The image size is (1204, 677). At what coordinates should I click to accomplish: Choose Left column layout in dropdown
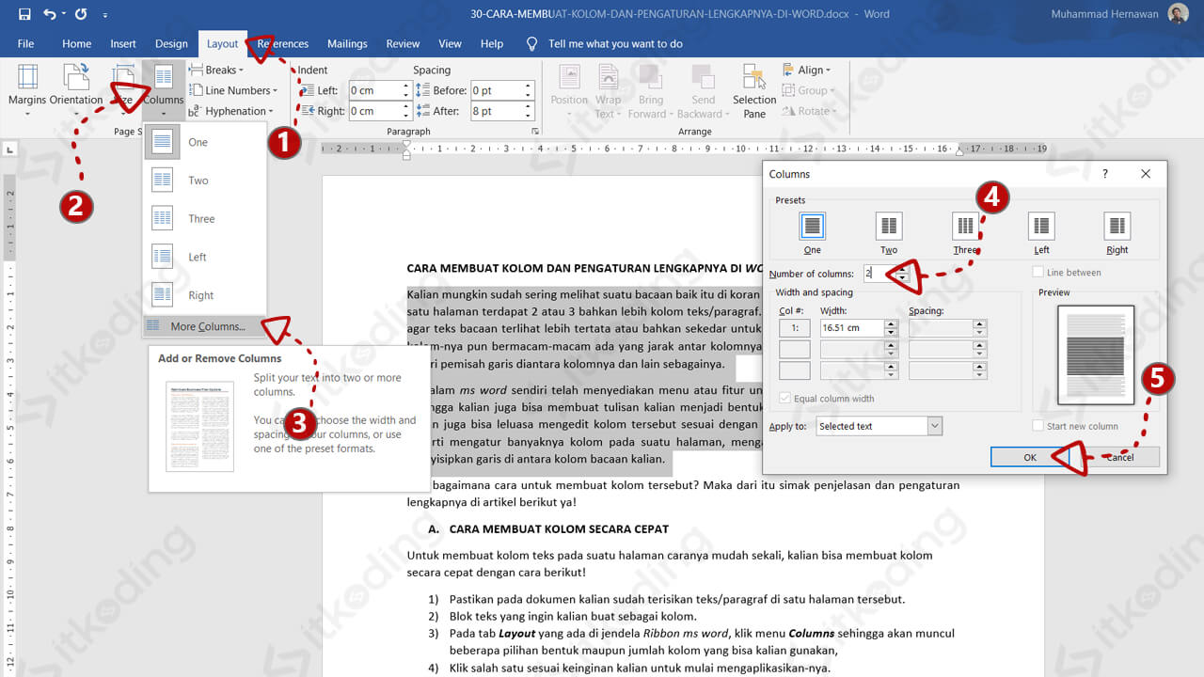205,257
